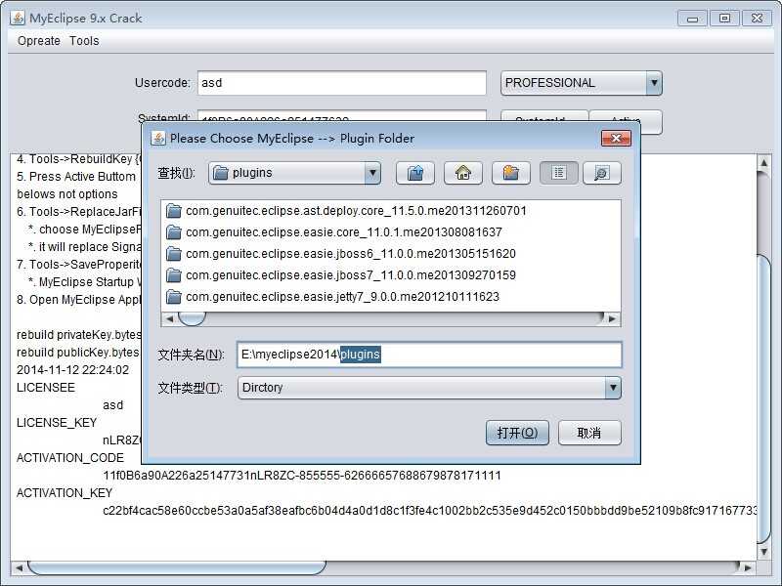Image resolution: width=782 pixels, height=586 pixels.
Task: Create new folder icon in dialog
Action: click(510, 173)
